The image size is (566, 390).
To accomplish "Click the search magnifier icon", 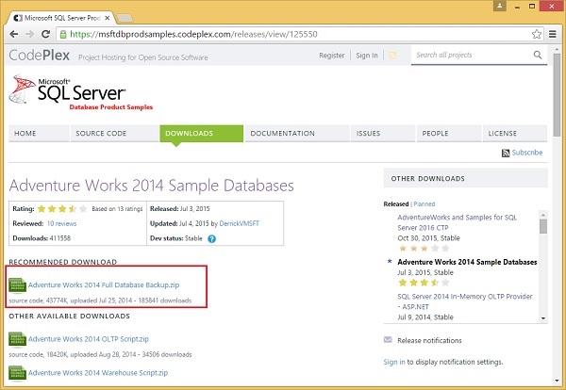I will (x=538, y=55).
